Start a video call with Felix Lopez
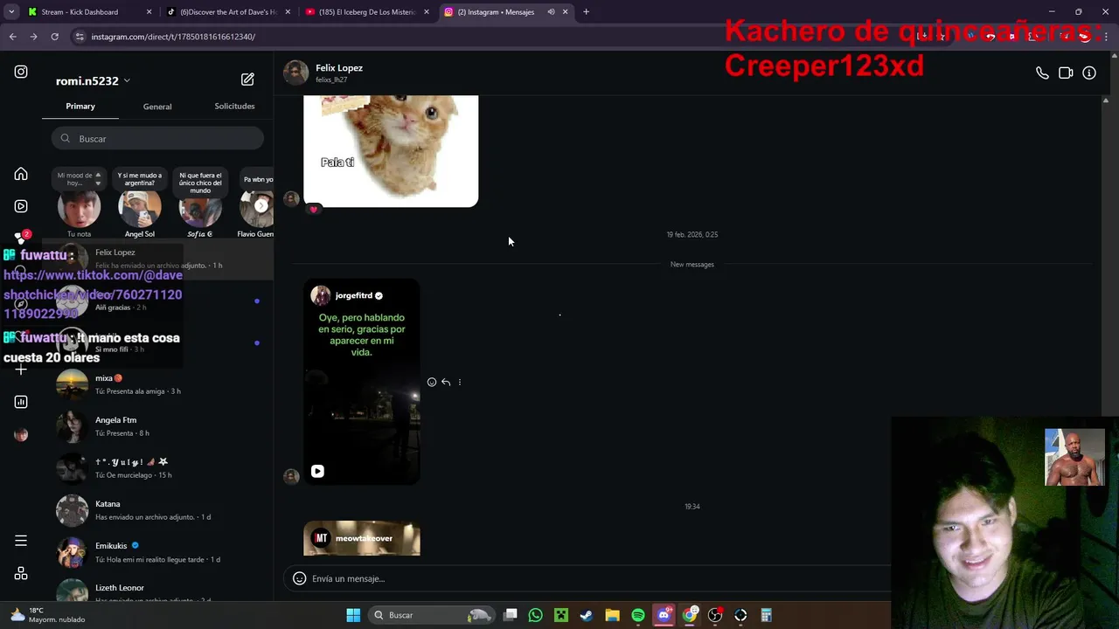The width and height of the screenshot is (1119, 629). pyautogui.click(x=1066, y=73)
